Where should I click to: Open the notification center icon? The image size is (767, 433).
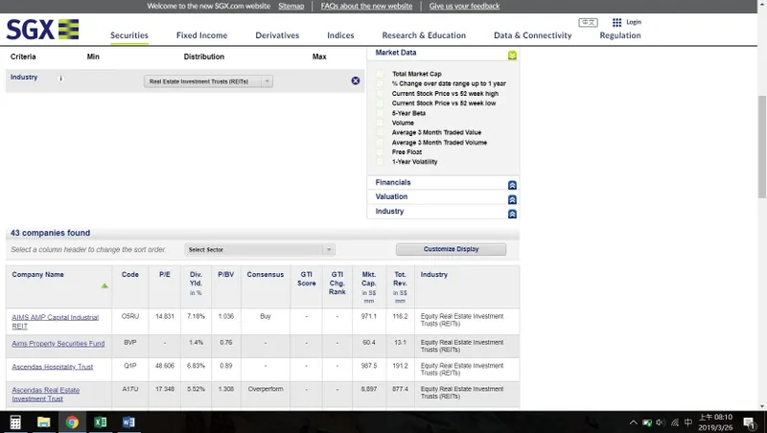[x=749, y=422]
